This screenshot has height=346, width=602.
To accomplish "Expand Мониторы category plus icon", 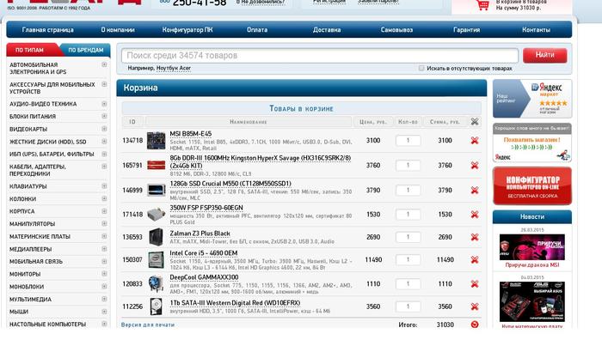I will (104, 274).
